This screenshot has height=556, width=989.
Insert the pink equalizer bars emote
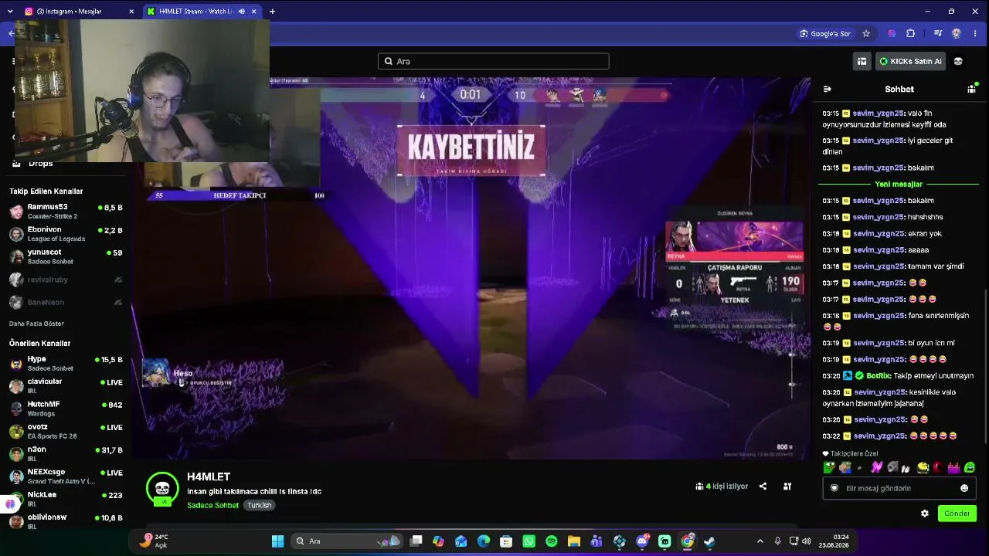pyautogui.click(x=953, y=467)
